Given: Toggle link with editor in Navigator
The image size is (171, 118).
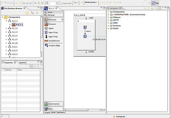Looking at the screenshot, I should (160, 8).
